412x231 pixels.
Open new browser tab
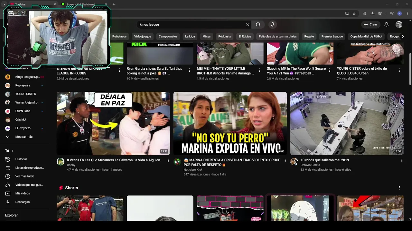114,4
